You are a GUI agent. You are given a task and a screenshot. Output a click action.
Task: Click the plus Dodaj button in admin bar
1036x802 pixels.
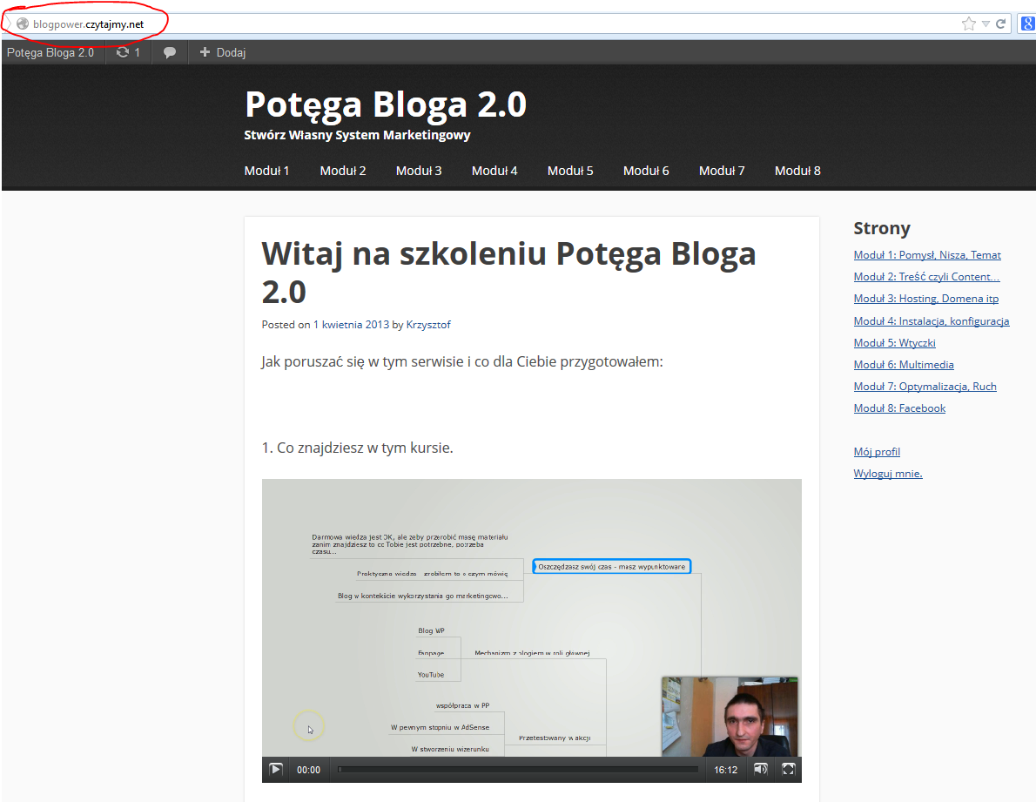pos(223,52)
